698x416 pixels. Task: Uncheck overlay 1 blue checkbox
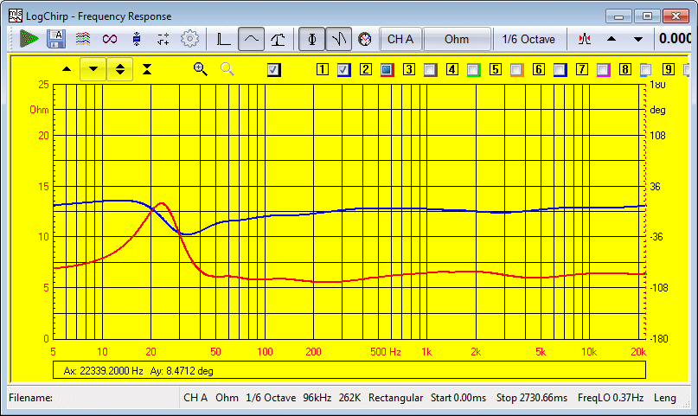(x=343, y=70)
